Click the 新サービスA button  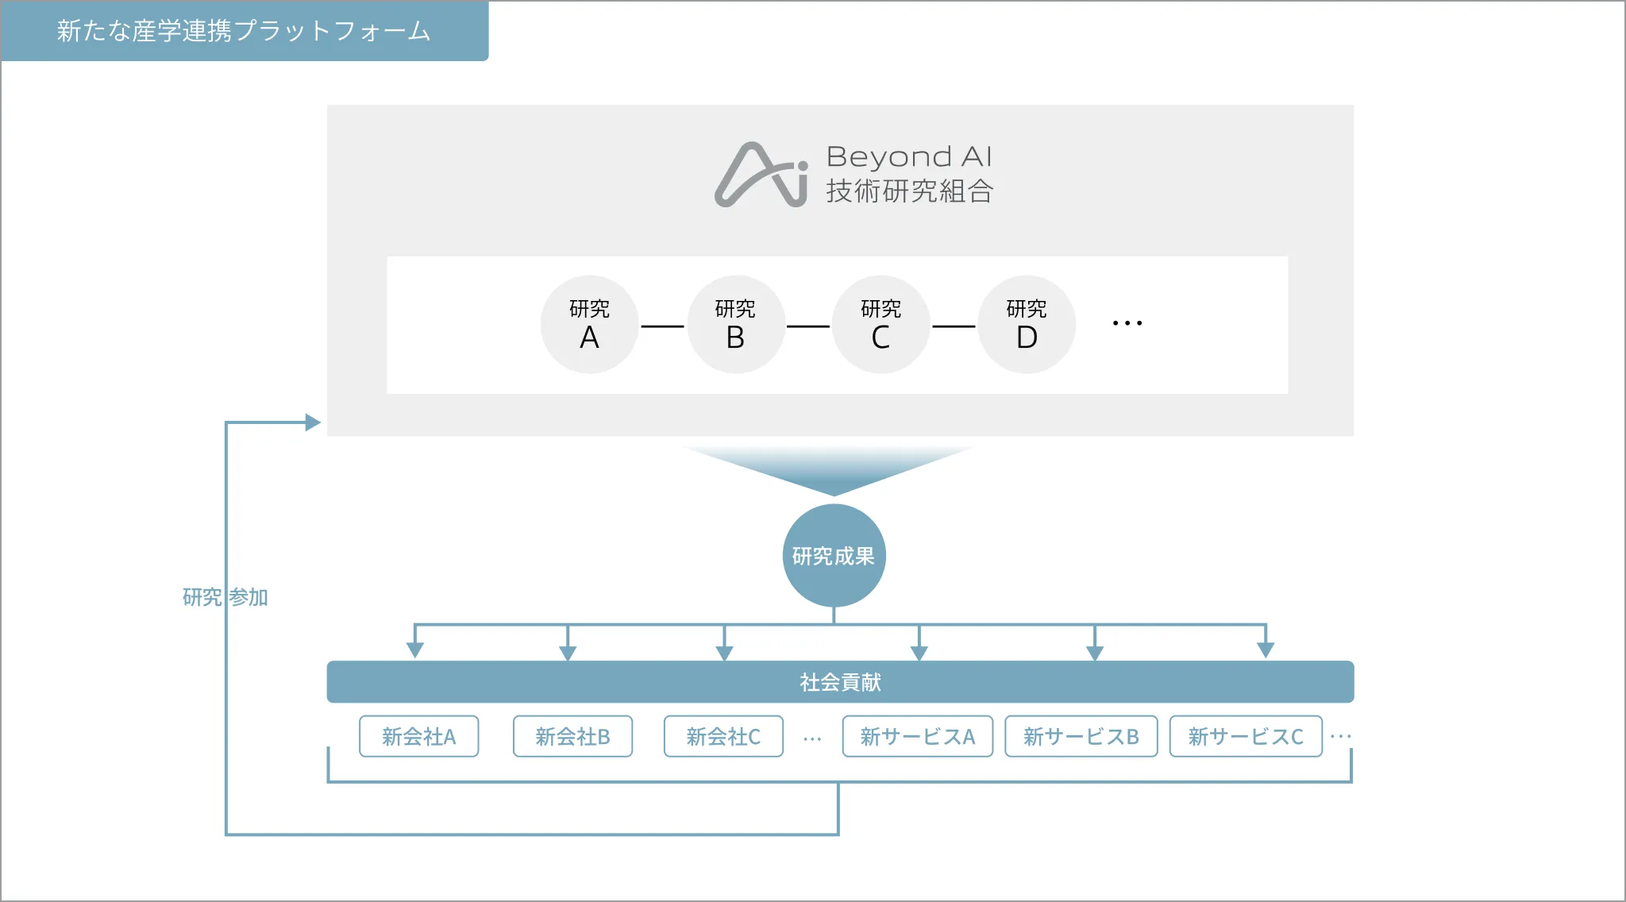918,736
